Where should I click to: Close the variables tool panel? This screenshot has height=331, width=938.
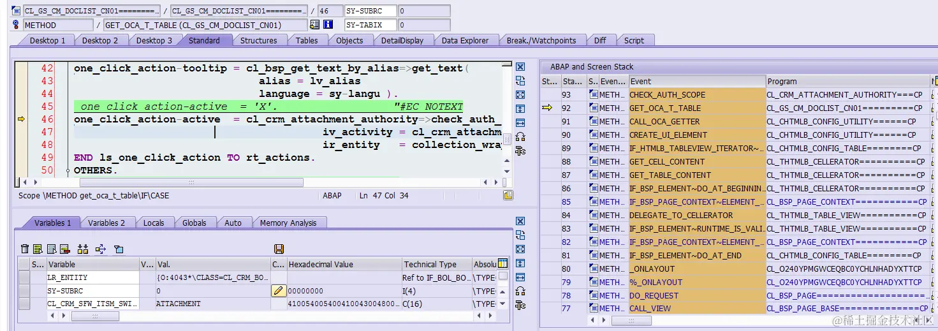tap(520, 222)
